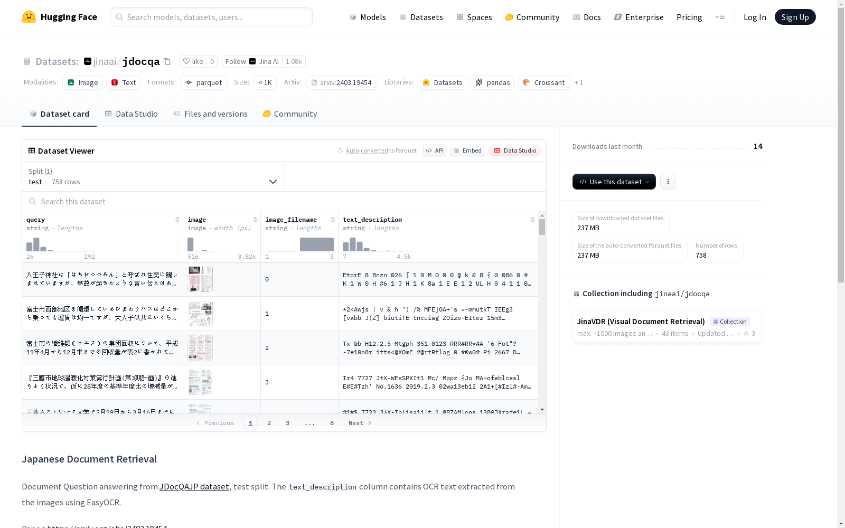The width and height of the screenshot is (845, 528).
Task: Click the image width histogram
Action: click(222, 244)
